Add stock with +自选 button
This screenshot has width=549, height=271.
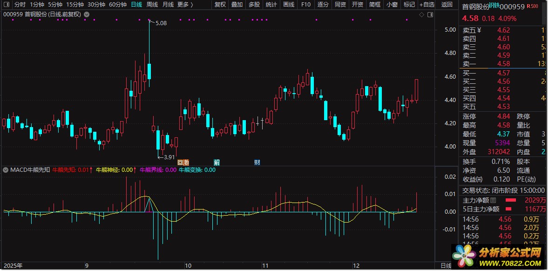427,5
